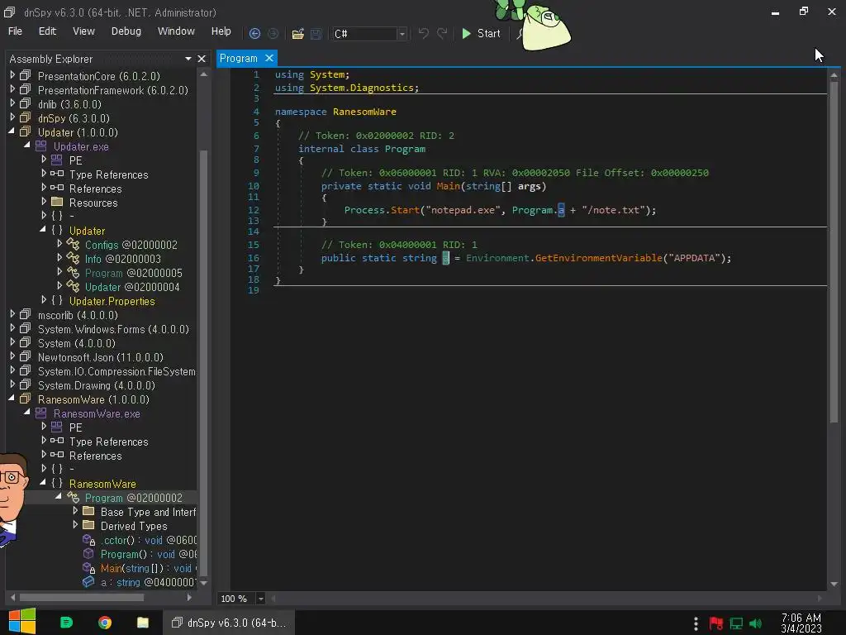Click the speaker volume tray icon
846x635 pixels.
point(756,623)
